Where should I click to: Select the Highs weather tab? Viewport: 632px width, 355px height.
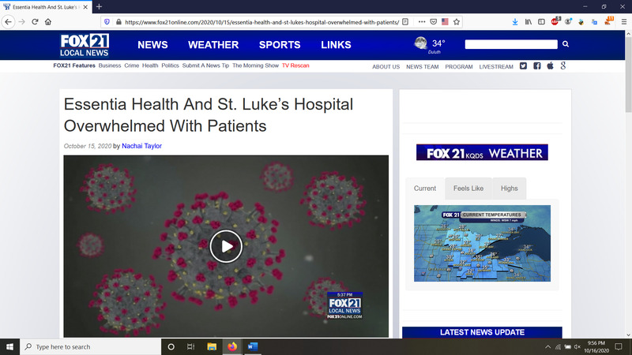pyautogui.click(x=509, y=189)
